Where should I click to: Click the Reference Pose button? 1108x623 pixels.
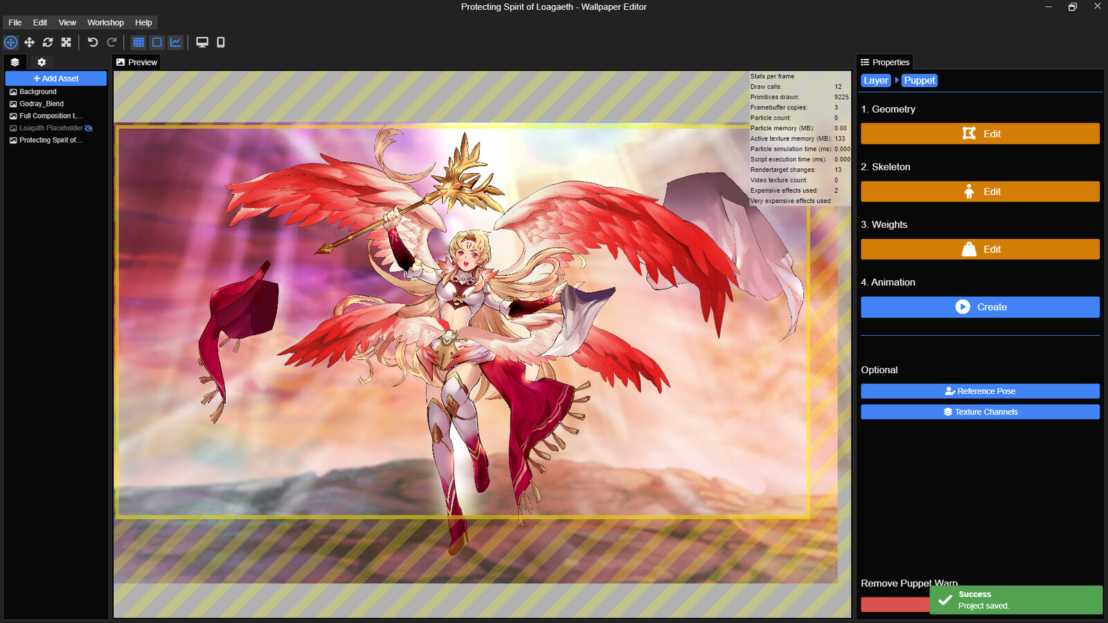click(980, 391)
